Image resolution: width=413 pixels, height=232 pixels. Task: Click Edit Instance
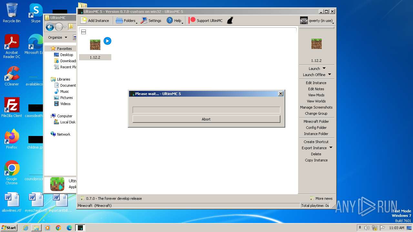(316, 83)
